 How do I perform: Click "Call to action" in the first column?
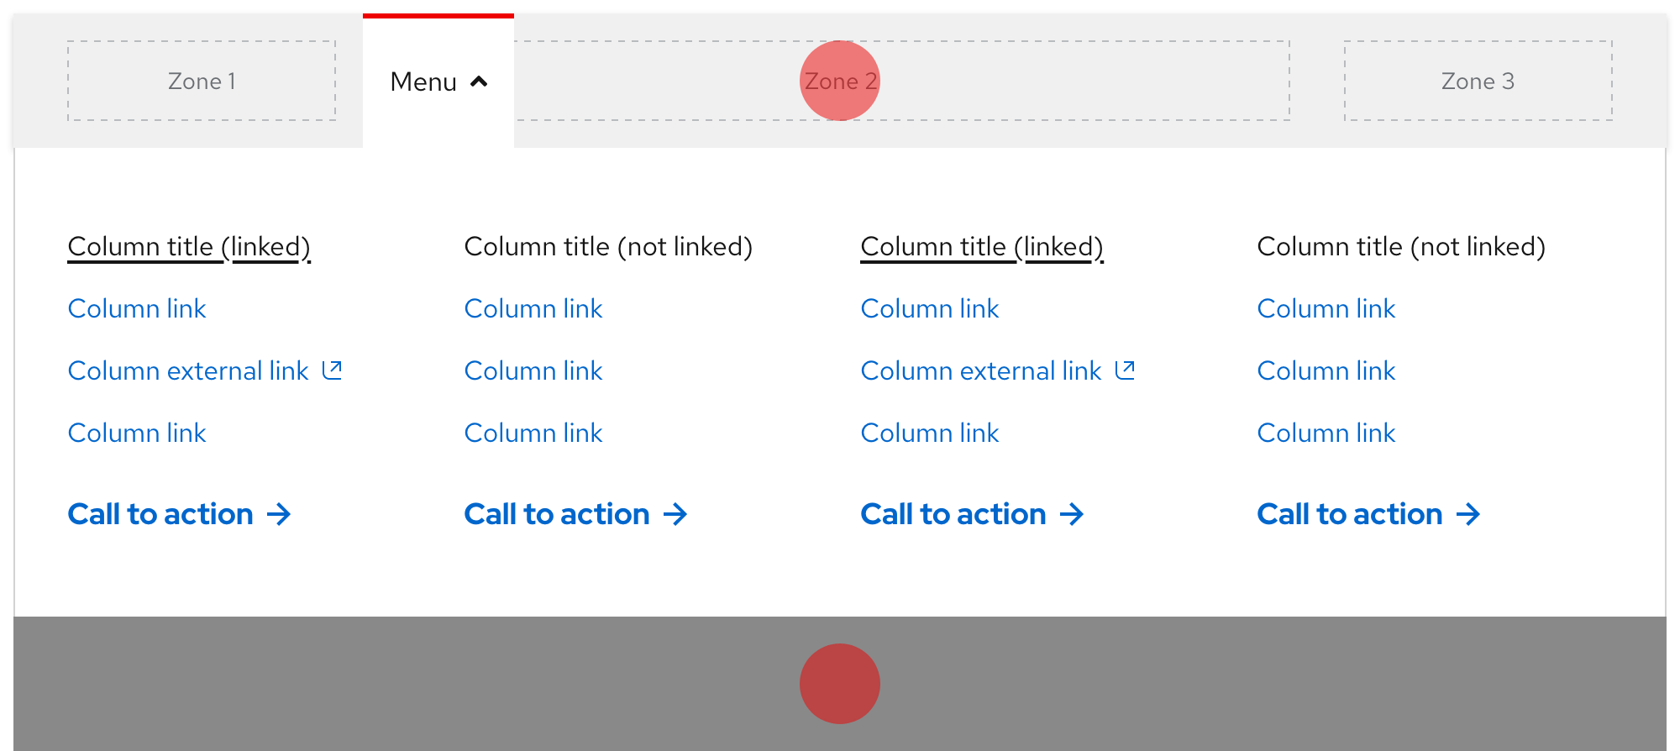point(160,513)
